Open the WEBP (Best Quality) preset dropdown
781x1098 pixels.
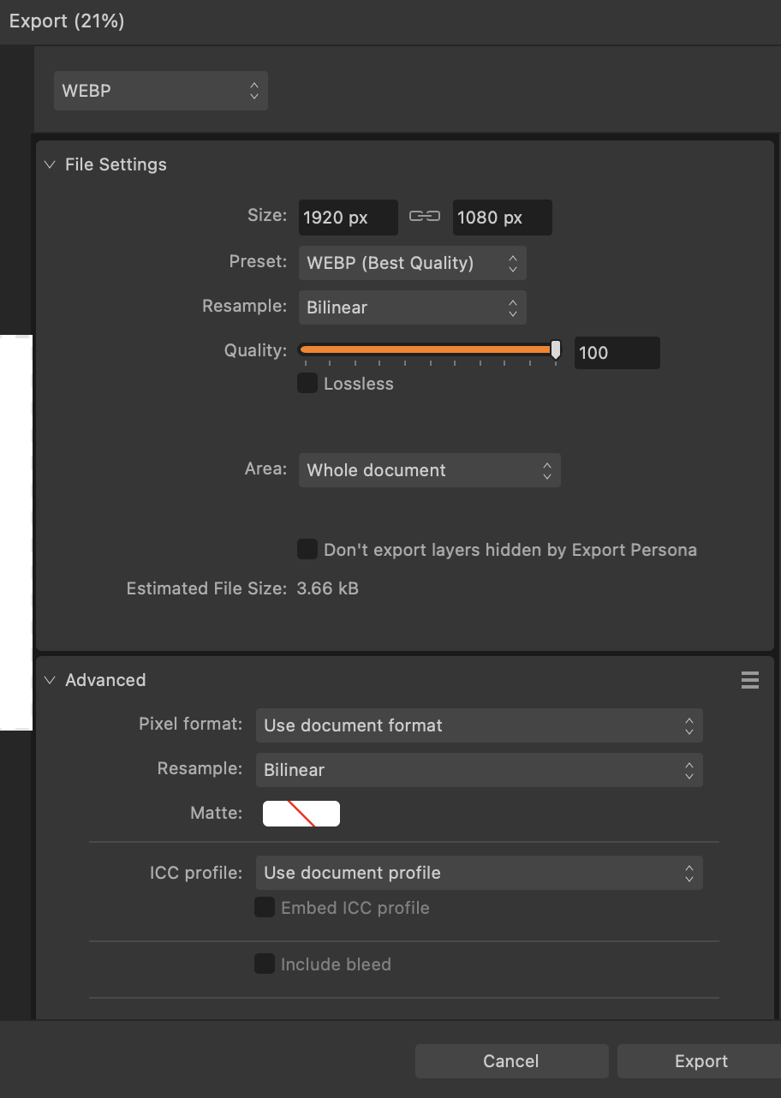tap(412, 263)
